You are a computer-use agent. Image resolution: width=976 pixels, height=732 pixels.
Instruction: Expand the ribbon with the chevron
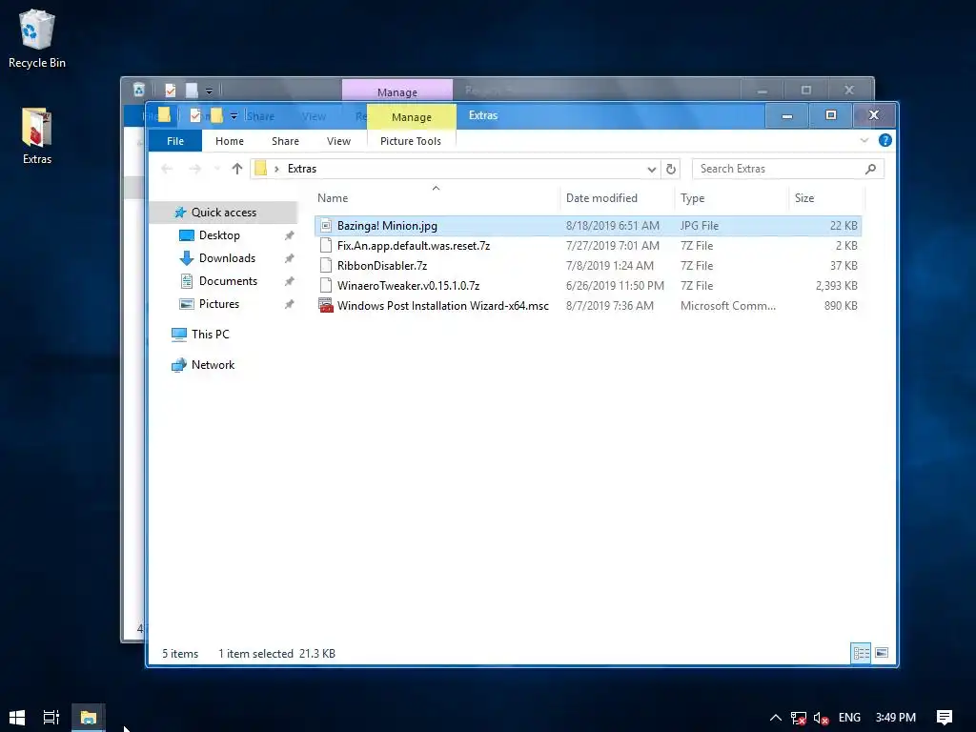tap(864, 141)
